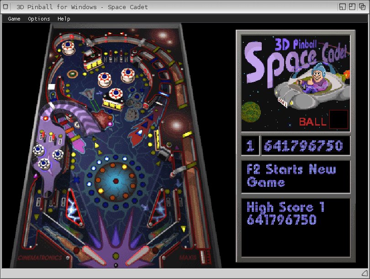Click the window resize grip in the bottom corner
Screen dimensions: 370x279
point(365,274)
